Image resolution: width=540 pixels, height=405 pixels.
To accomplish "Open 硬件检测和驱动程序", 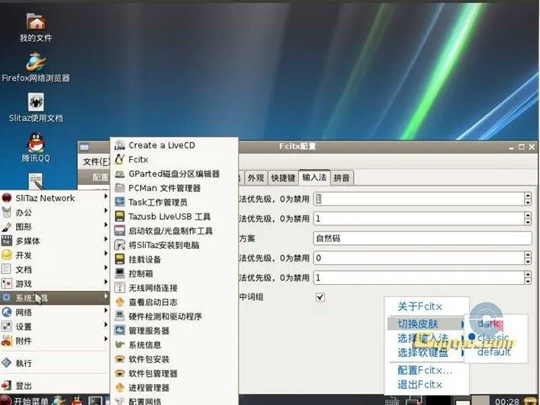I will [x=174, y=317].
